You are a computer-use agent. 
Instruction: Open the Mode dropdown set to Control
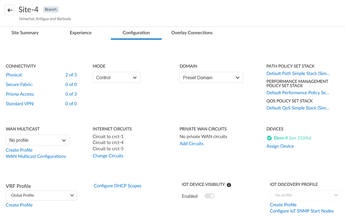[x=116, y=78]
